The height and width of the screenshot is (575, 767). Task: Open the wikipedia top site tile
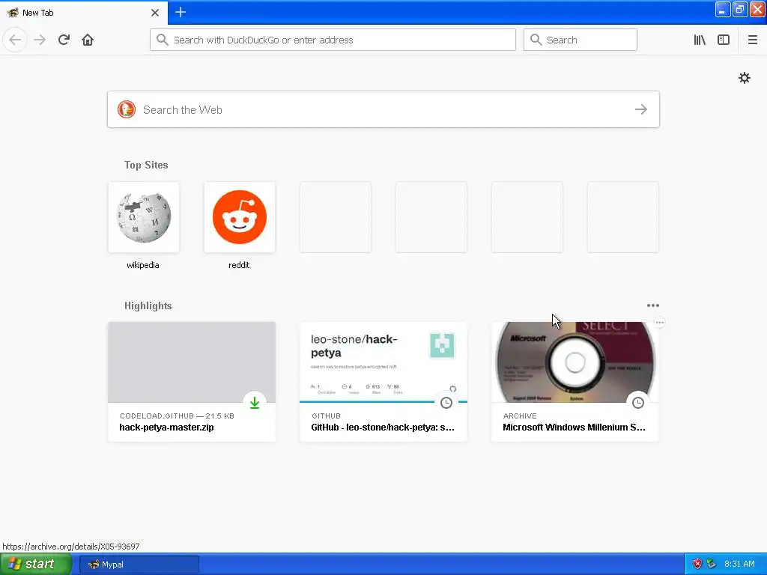click(x=143, y=217)
